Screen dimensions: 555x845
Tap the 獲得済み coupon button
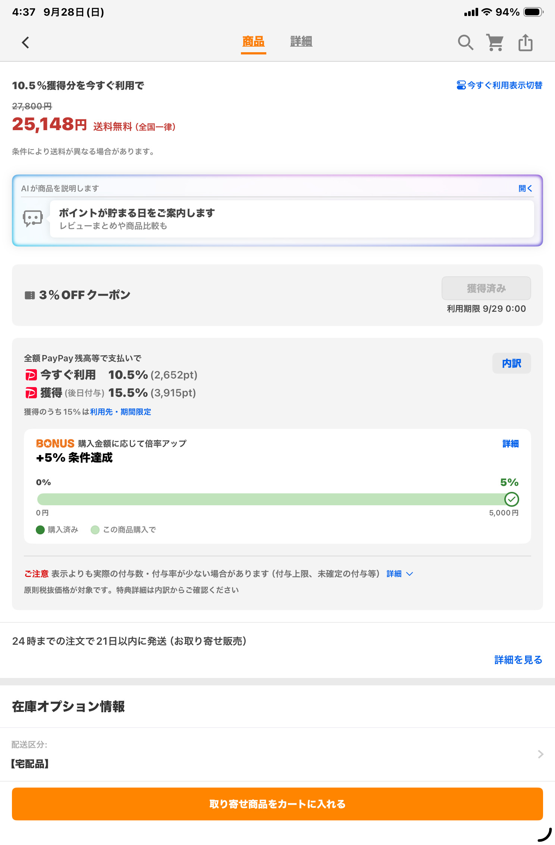(486, 288)
